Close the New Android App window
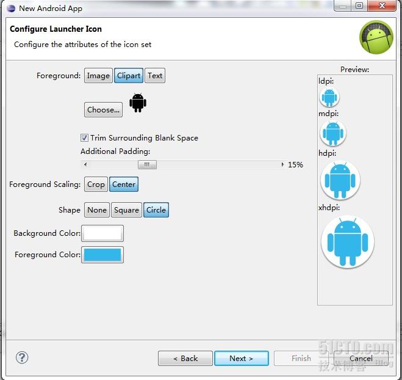The height and width of the screenshot is (380, 402). tap(382, 5)
